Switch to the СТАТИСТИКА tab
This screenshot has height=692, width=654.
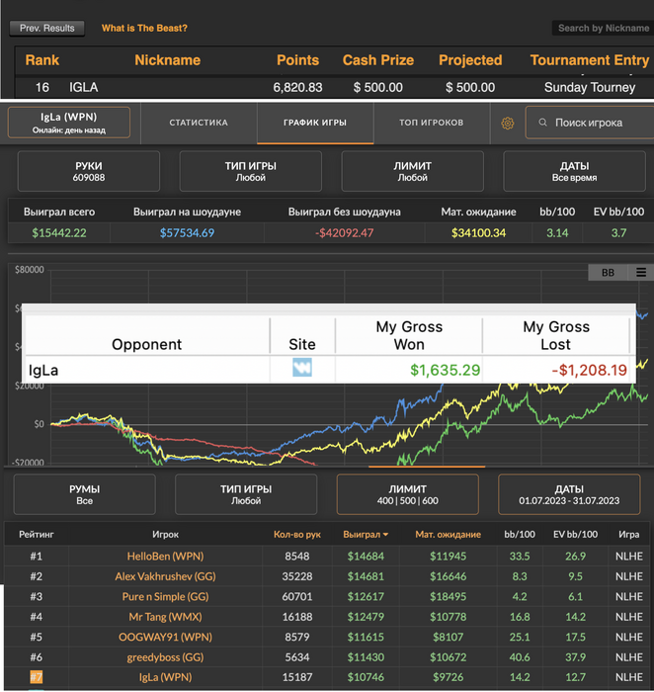click(199, 123)
